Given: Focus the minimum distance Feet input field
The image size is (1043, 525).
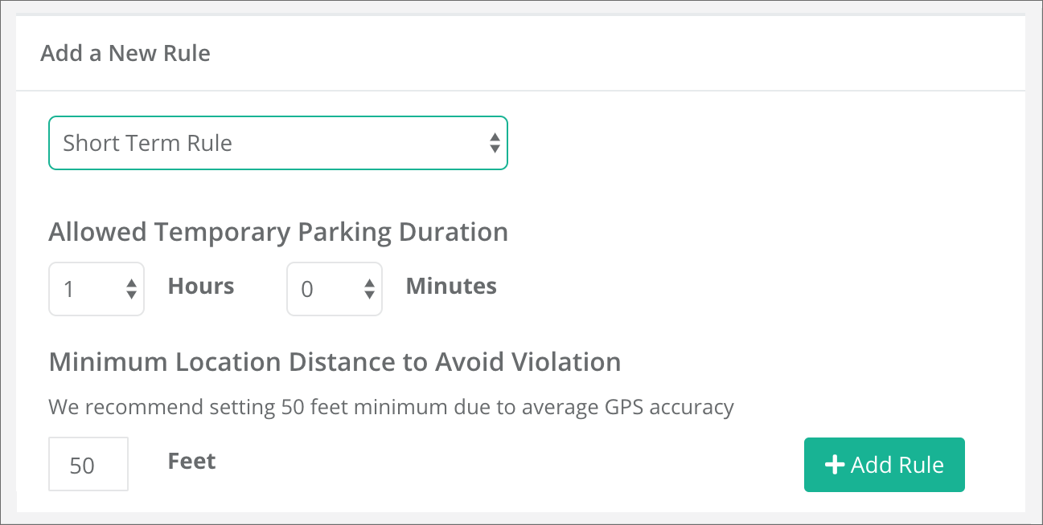Looking at the screenshot, I should point(88,464).
